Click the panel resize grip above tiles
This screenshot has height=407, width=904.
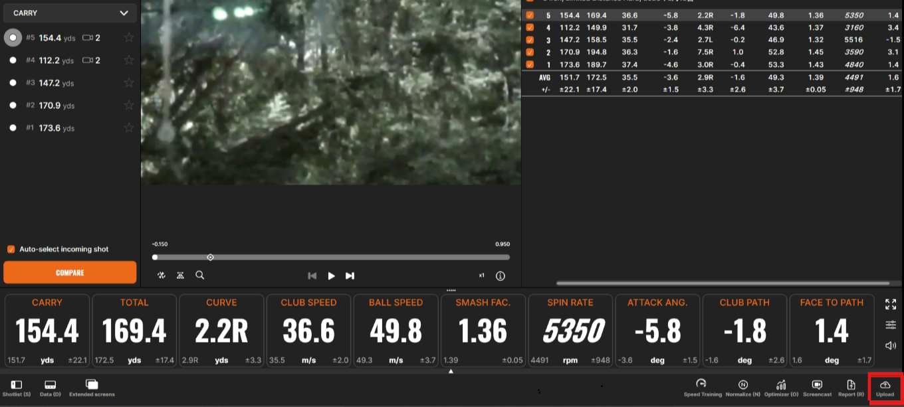[451, 290]
